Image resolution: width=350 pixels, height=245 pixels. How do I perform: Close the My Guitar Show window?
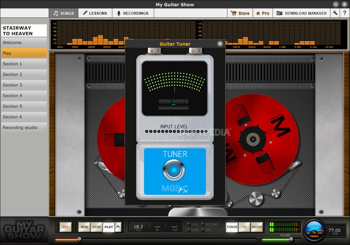click(344, 4)
